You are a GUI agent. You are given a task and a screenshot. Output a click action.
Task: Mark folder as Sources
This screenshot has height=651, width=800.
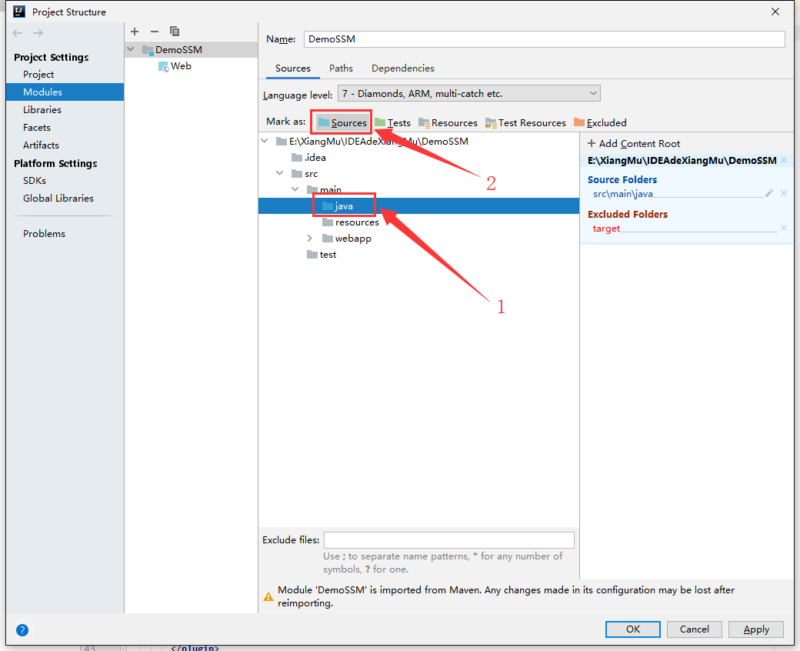pyautogui.click(x=342, y=123)
